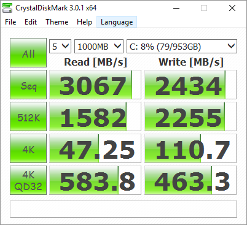Click the 4K QD32 read result 583.8
Viewport: 247px width, 225px height.
pyautogui.click(x=95, y=180)
